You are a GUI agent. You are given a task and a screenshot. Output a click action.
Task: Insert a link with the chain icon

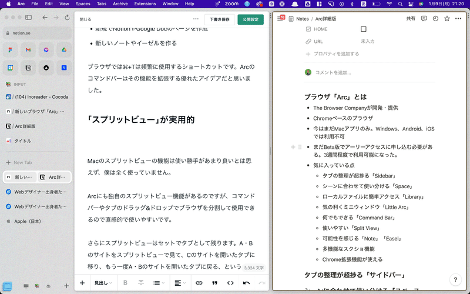click(x=199, y=283)
